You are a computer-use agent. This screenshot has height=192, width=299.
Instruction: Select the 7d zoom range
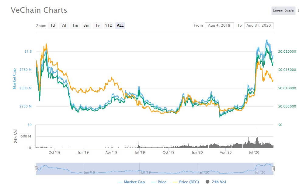(x=64, y=25)
